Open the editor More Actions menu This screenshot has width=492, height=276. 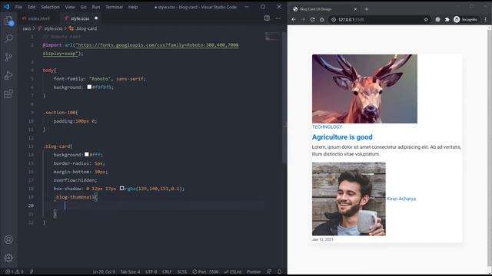[x=278, y=18]
